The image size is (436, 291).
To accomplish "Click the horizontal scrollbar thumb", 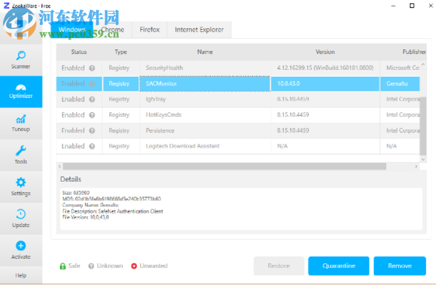I will (x=225, y=166).
